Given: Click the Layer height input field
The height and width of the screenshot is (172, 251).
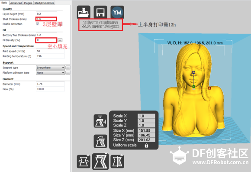Looking at the screenshot, I should [46, 14].
